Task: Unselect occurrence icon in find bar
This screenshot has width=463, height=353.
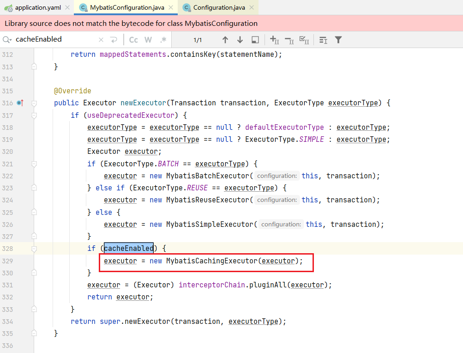Action: tap(289, 40)
